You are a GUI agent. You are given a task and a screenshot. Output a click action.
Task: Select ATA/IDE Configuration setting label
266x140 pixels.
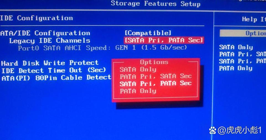point(45,33)
